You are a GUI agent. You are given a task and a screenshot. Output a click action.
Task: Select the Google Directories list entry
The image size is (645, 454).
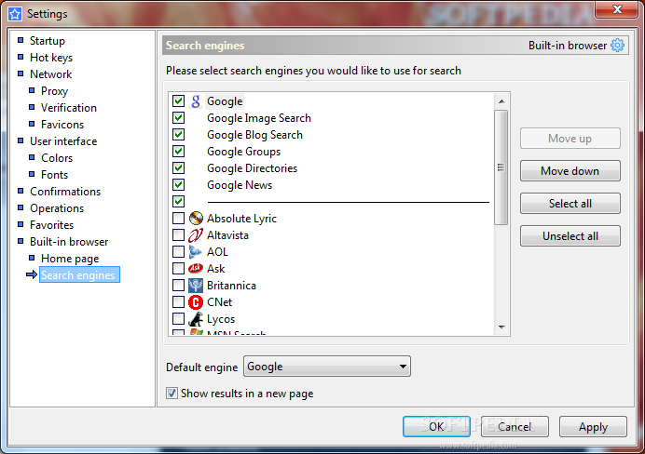pos(252,168)
